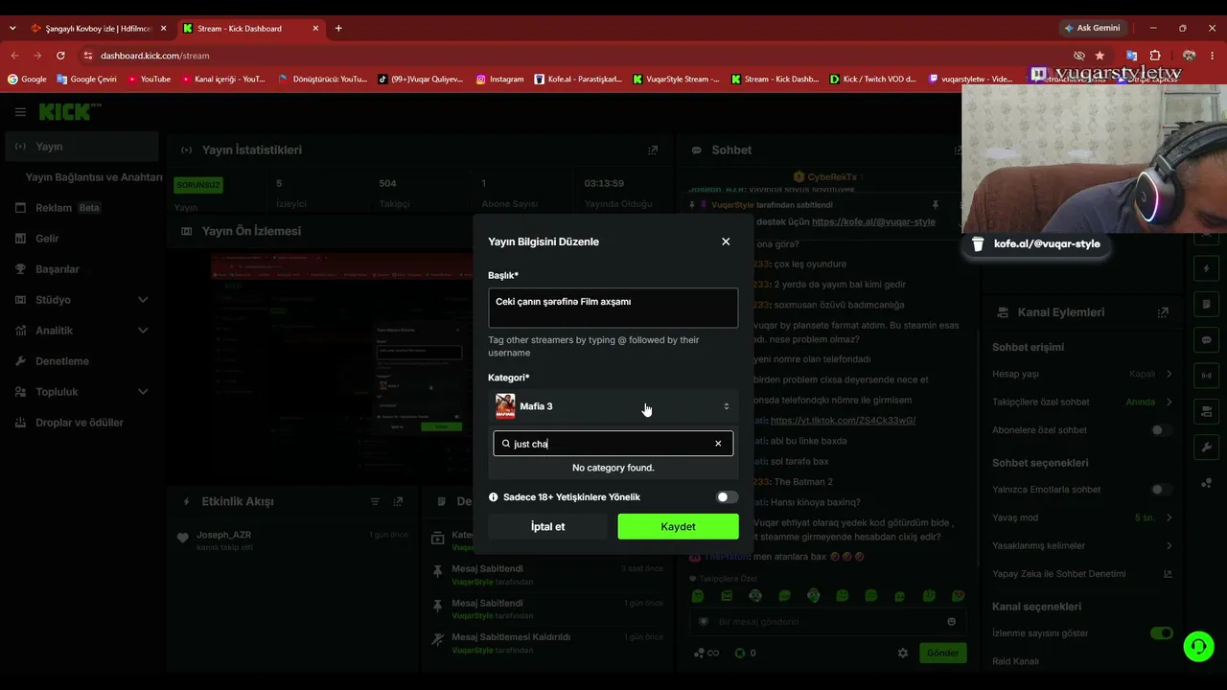Open chat settings gear icon
Screen dimensions: 1227x690
click(902, 653)
